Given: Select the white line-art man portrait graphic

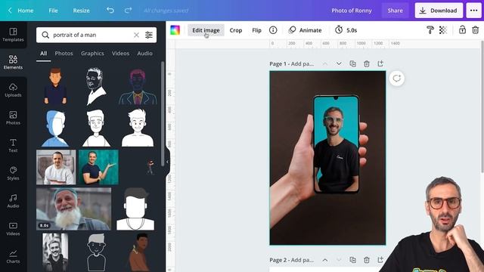Looking at the screenshot, I should [x=96, y=86].
